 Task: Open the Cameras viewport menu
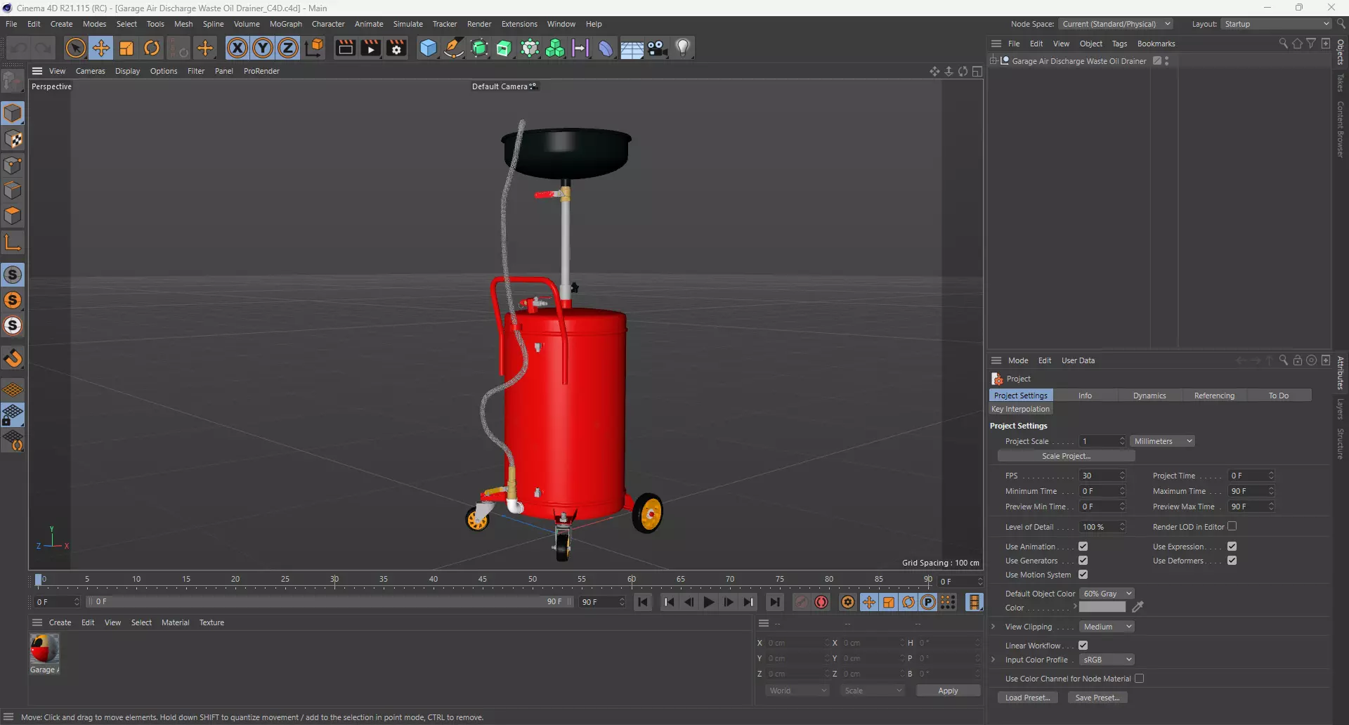[x=90, y=71]
